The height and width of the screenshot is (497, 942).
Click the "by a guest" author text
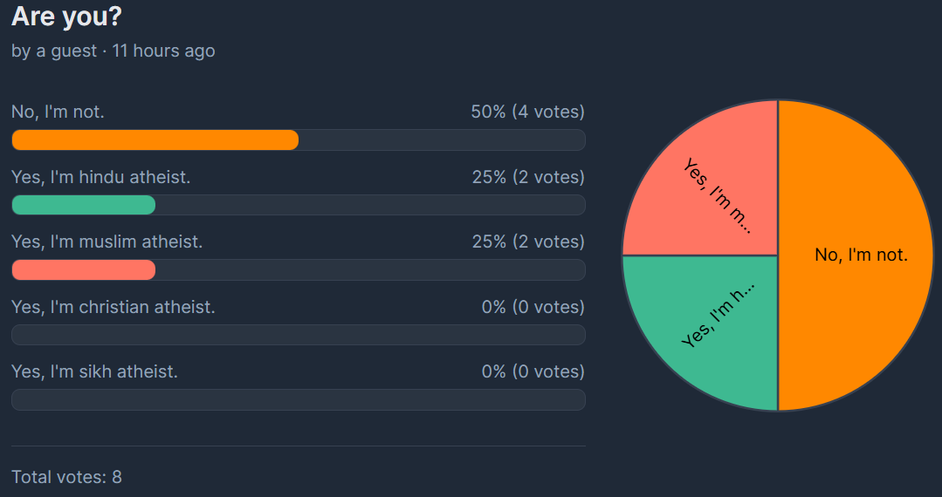pos(54,51)
